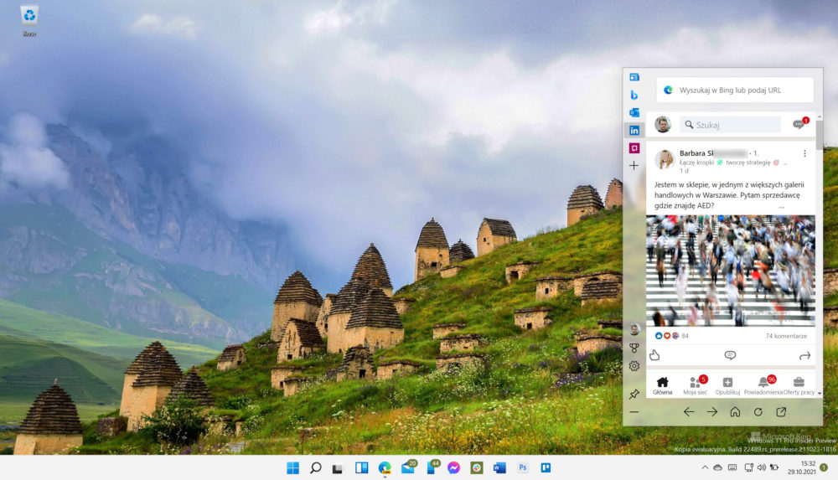
Task: Go forward with the right arrow
Action: click(x=711, y=411)
